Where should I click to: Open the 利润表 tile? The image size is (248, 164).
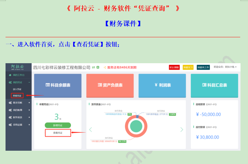pyautogui.click(x=162, y=86)
